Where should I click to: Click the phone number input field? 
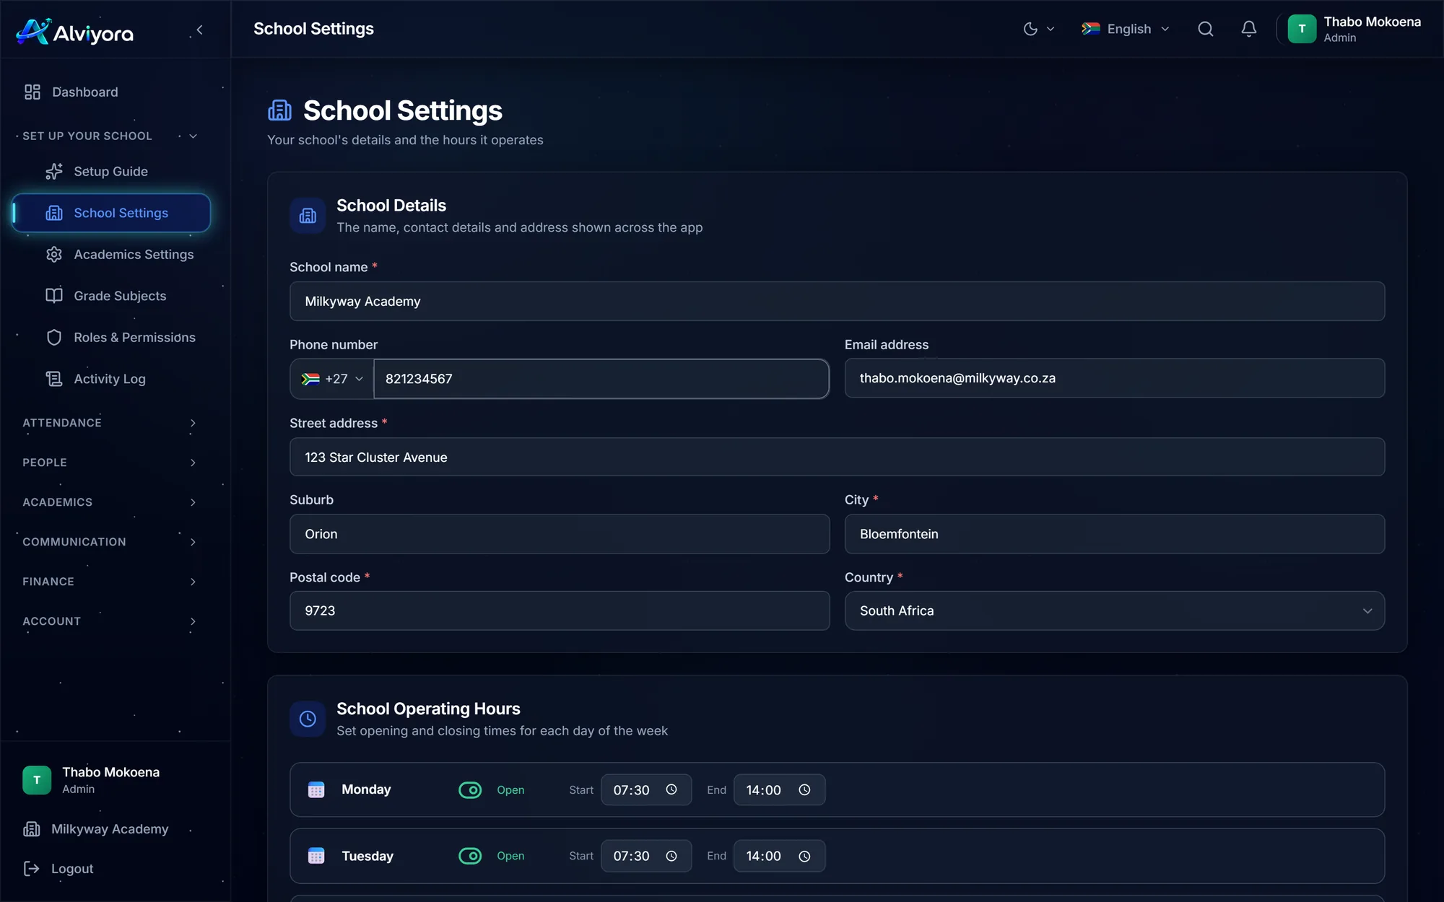[x=601, y=379]
